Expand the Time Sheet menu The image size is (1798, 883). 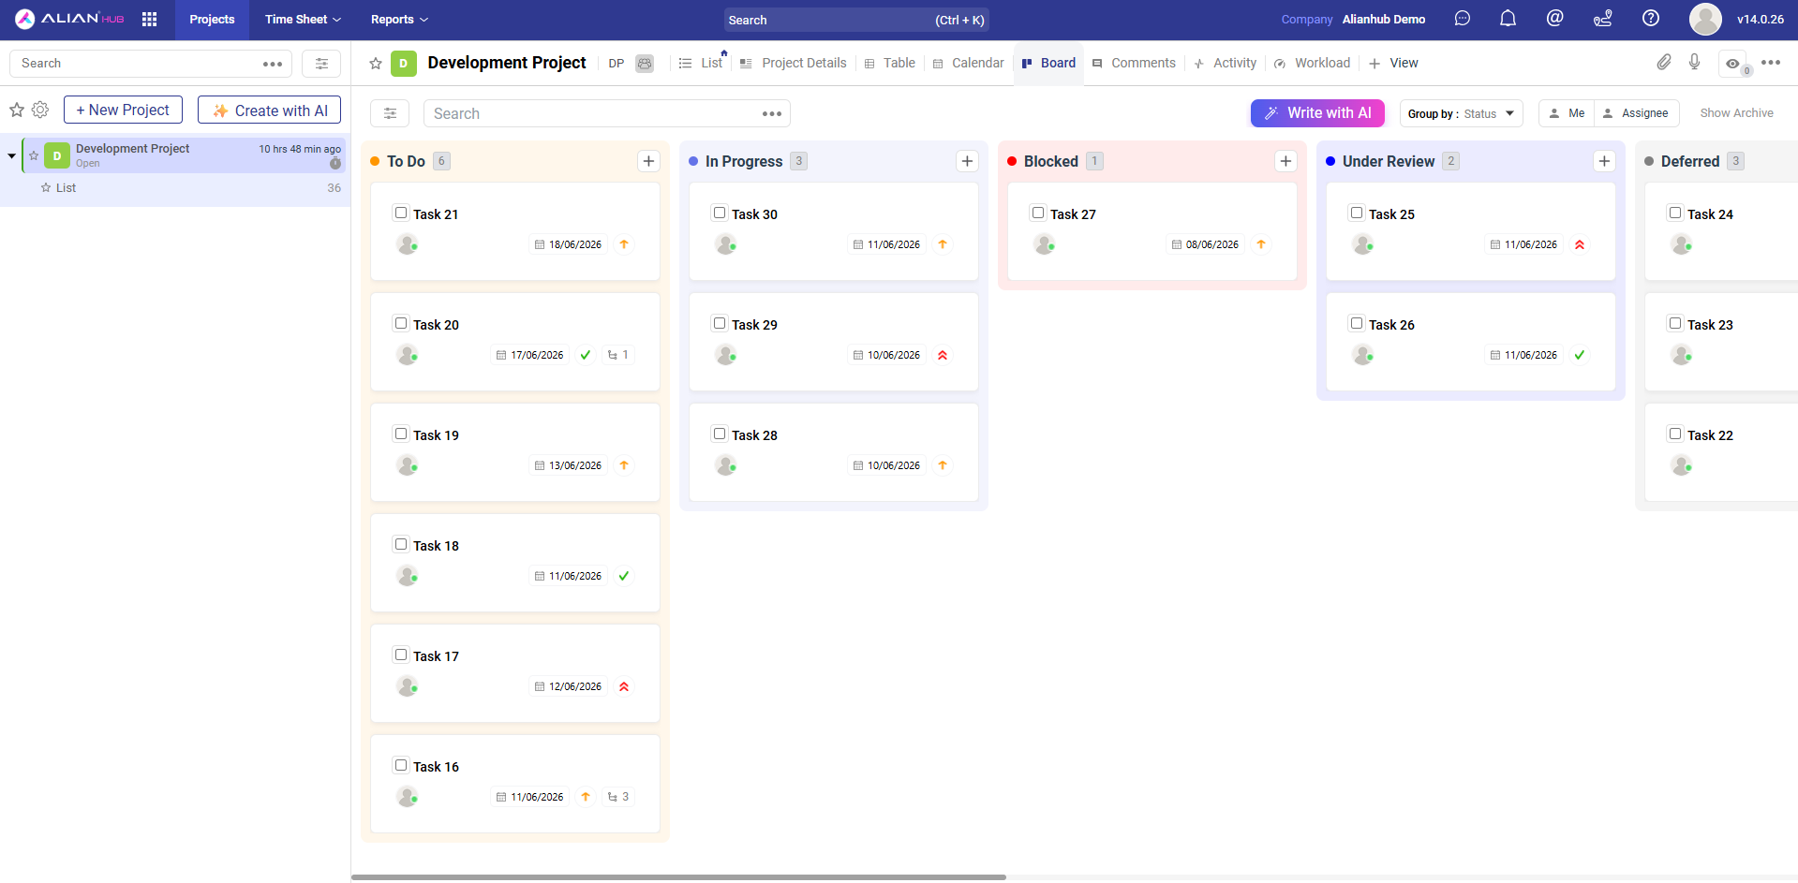click(x=303, y=19)
